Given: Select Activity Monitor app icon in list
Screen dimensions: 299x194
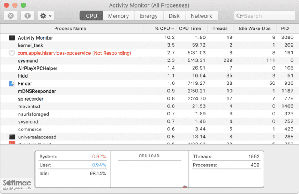Looking at the screenshot, I should point(12,38).
